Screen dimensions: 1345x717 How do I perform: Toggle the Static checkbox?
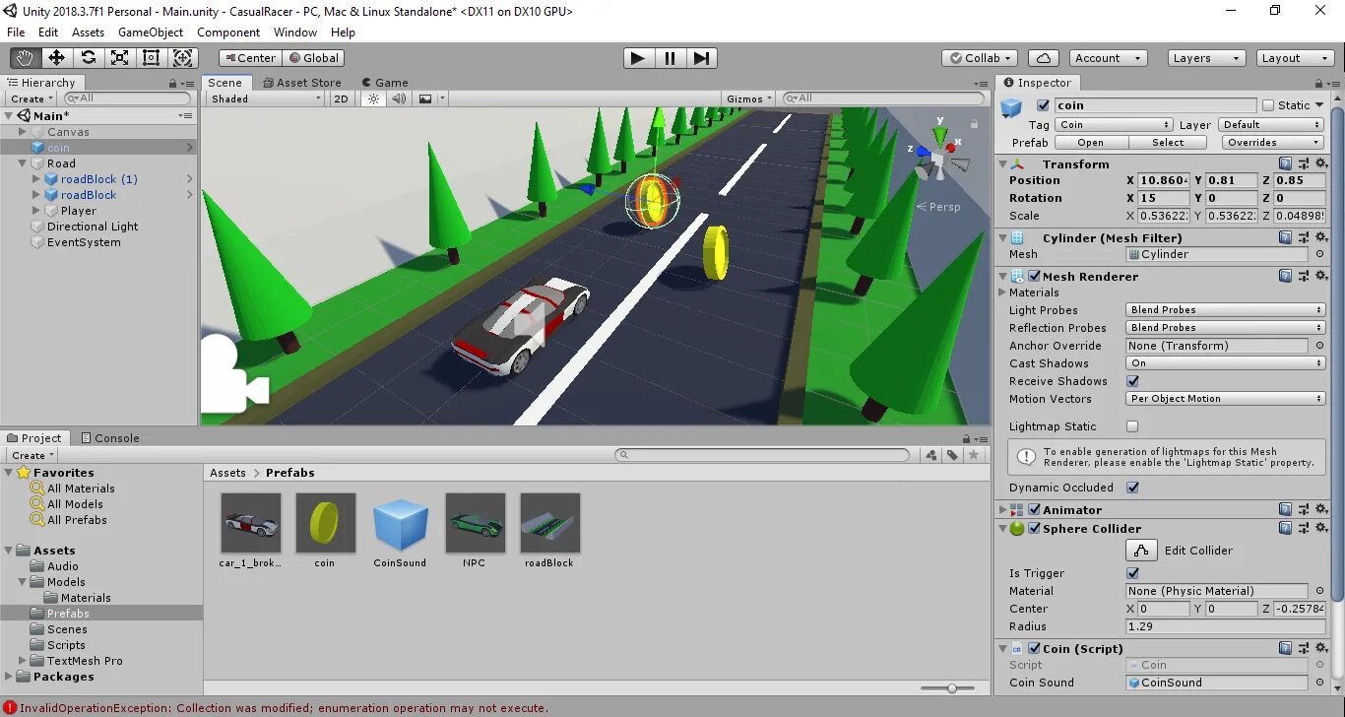[x=1268, y=105]
